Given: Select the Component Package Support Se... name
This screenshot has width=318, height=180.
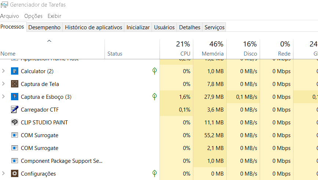Looking at the screenshot, I should coord(62,161).
